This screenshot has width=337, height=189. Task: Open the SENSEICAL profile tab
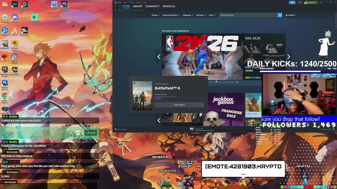[169, 6]
